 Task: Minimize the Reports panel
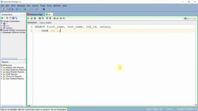[24, 62]
